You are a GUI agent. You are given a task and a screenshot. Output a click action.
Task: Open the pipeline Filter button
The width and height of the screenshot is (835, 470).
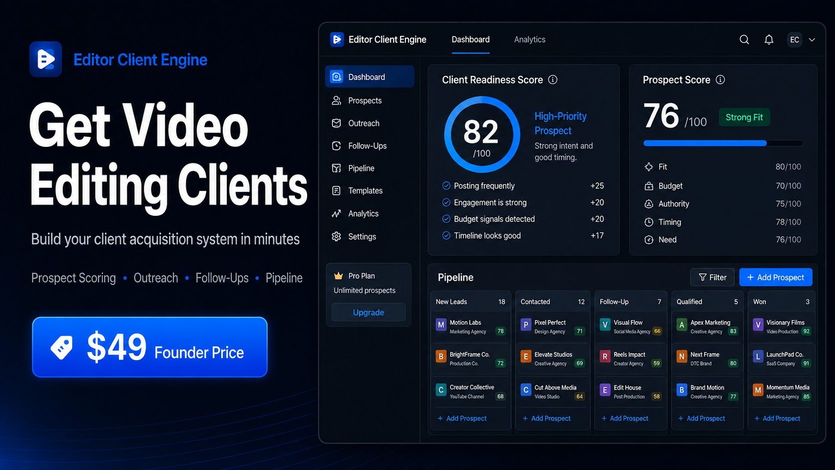(713, 277)
